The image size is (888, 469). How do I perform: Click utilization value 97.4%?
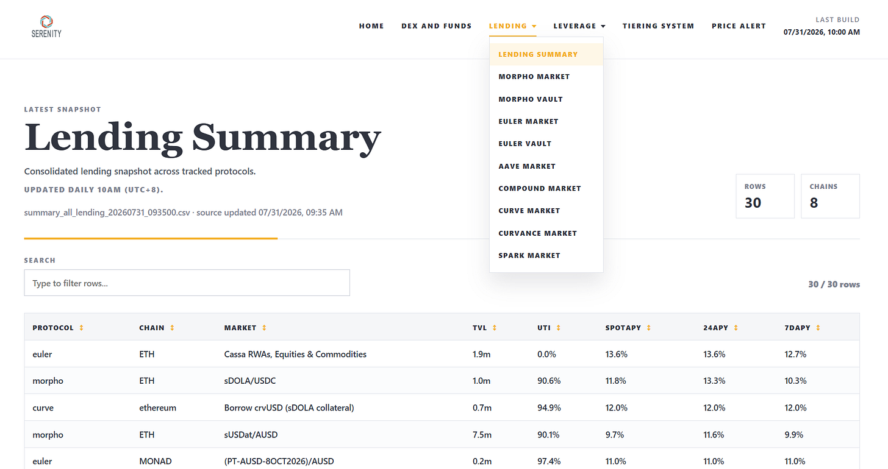549,461
